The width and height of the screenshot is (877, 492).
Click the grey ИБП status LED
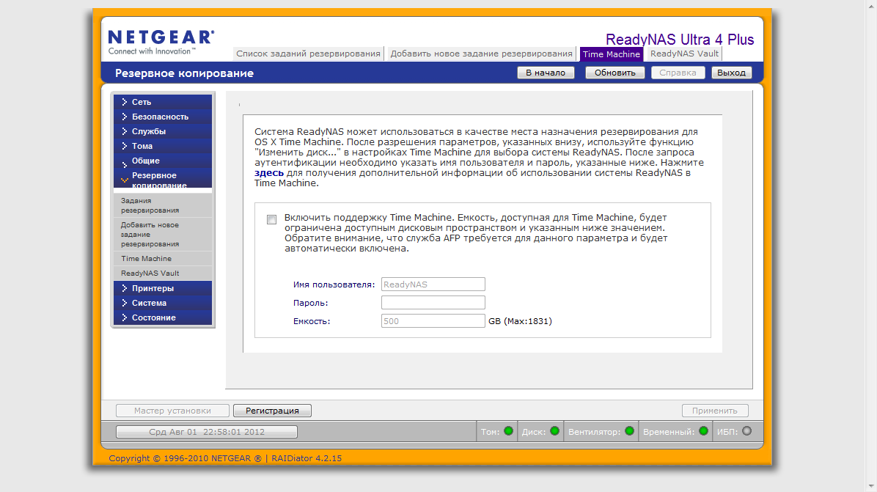pos(746,431)
